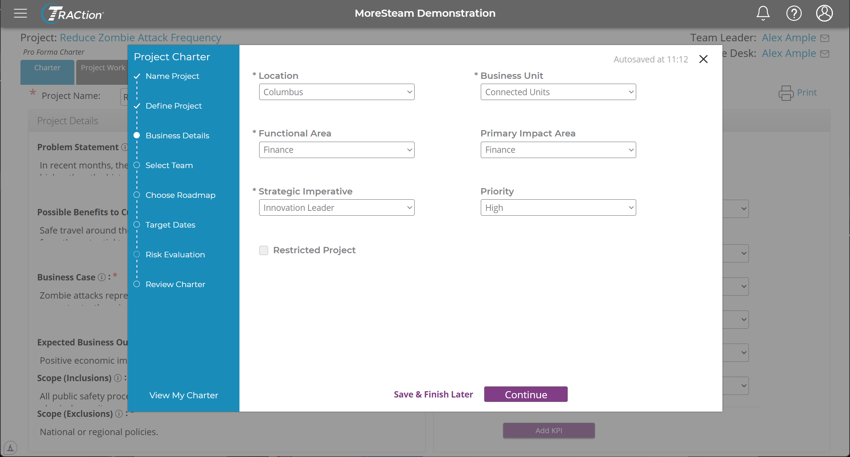
Task: Click the Scope (Exclusions) info icon
Action: click(119, 413)
